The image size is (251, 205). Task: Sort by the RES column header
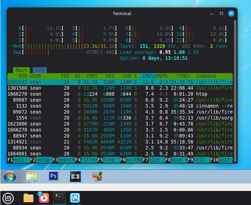110,76
